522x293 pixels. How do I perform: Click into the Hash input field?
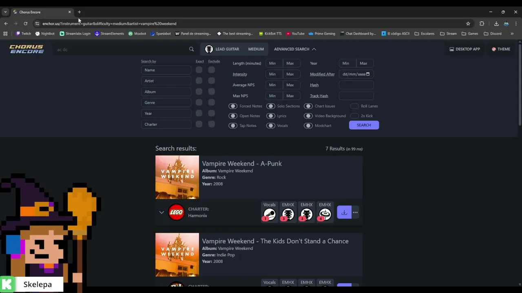(x=356, y=85)
